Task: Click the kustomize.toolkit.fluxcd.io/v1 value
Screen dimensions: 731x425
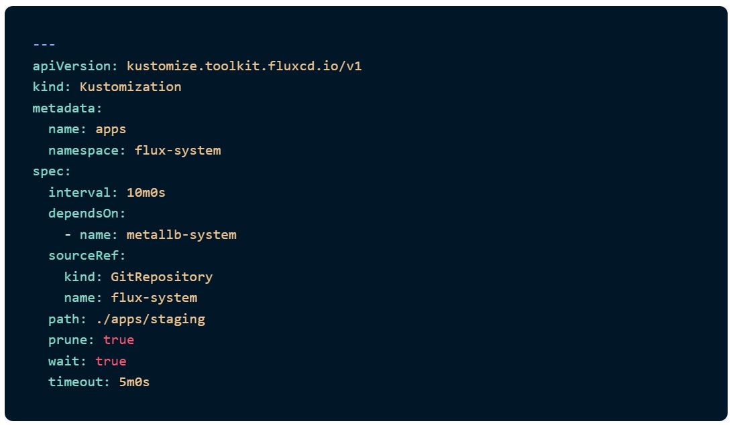Action: tap(244, 66)
